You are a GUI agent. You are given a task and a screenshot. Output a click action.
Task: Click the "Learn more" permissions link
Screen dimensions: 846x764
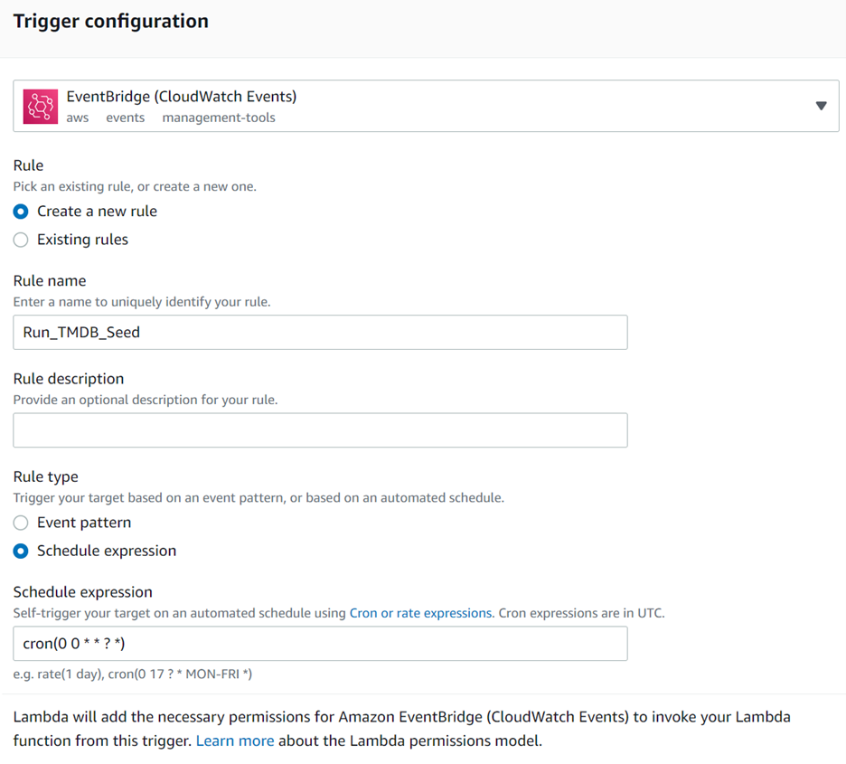pyautogui.click(x=234, y=740)
